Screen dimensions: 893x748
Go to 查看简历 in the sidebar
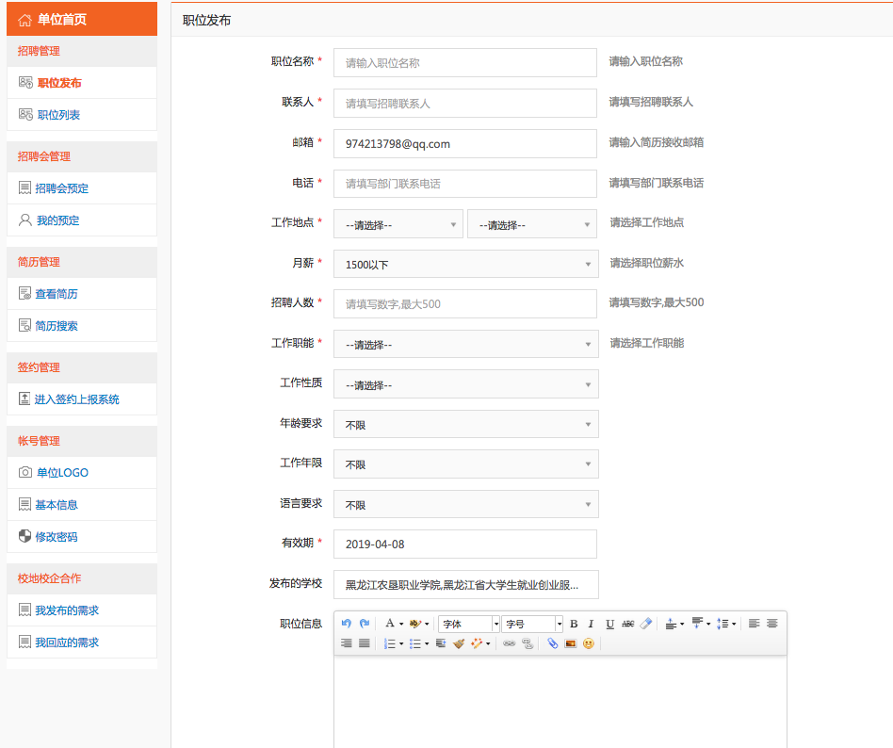click(57, 294)
